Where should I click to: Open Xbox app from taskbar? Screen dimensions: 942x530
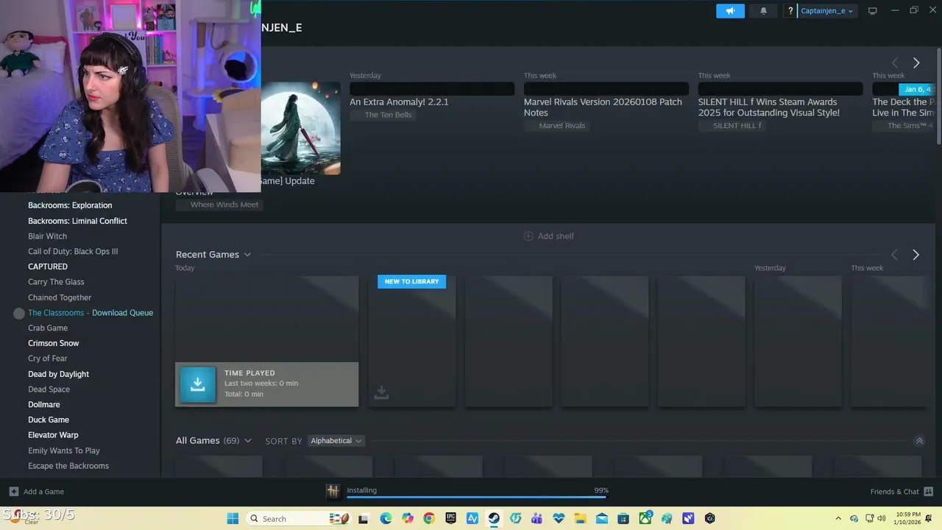(645, 518)
